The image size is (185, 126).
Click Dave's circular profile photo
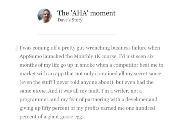point(45,16)
